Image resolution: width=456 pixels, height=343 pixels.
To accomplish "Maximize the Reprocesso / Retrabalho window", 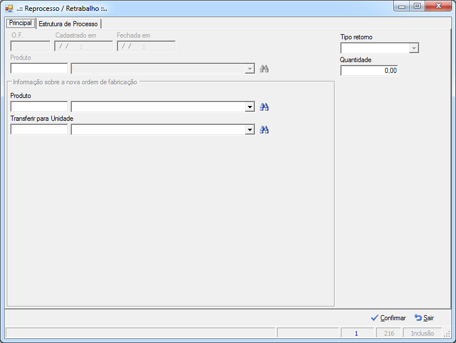I will (x=417, y=6).
